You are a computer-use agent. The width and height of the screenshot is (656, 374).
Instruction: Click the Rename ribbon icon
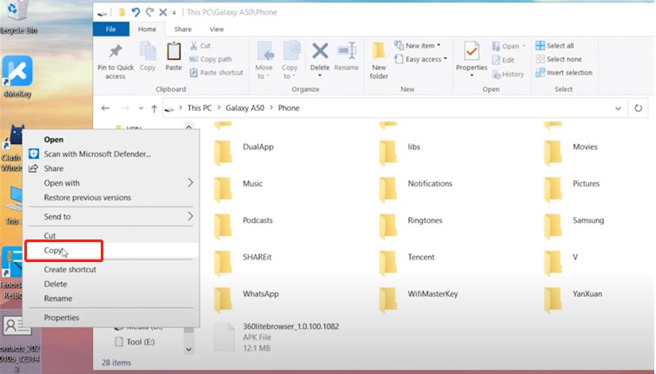click(347, 51)
